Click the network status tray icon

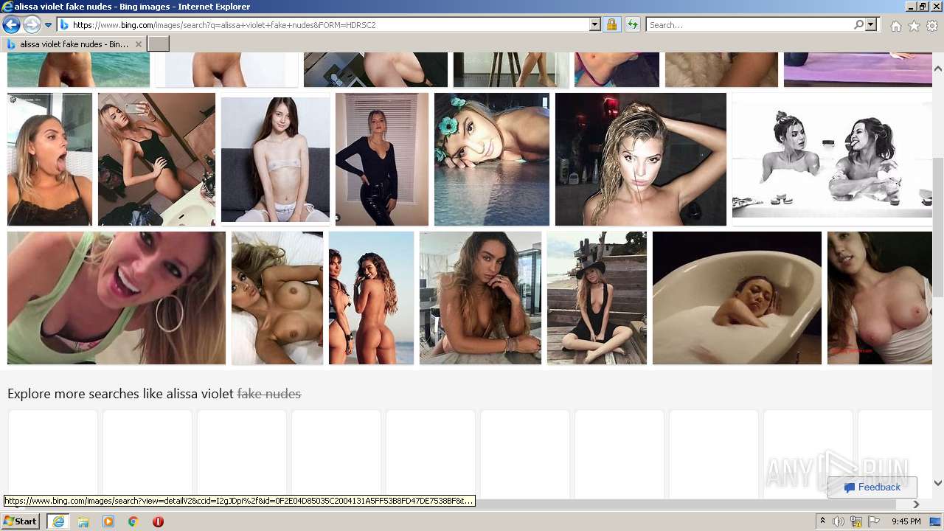(856, 521)
